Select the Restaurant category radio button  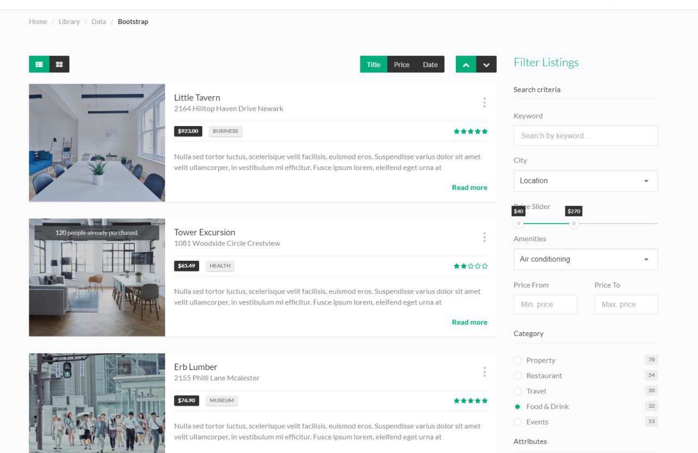(518, 375)
